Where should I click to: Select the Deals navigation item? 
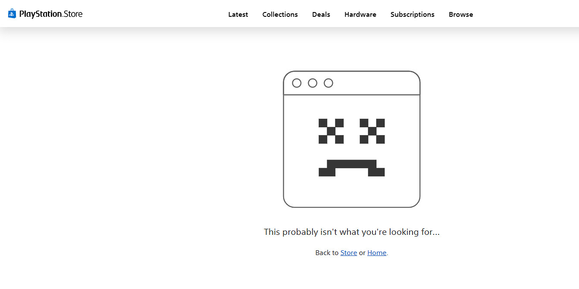(x=321, y=15)
